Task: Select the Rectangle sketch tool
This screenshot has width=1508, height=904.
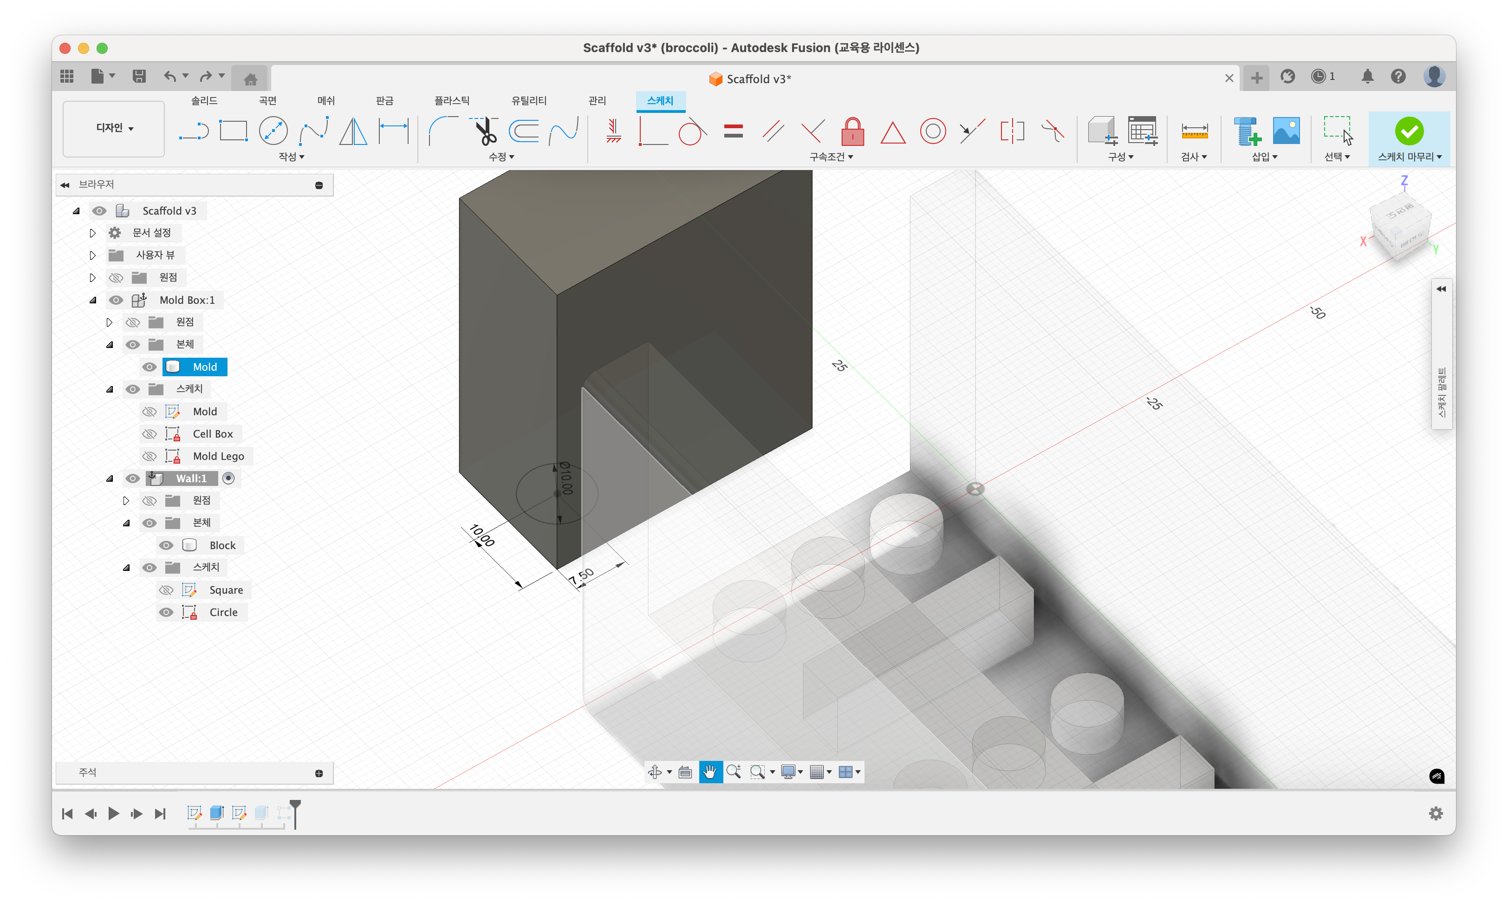Action: point(233,131)
